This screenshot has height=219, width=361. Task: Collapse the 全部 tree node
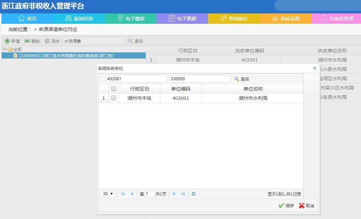pyautogui.click(x=4, y=49)
